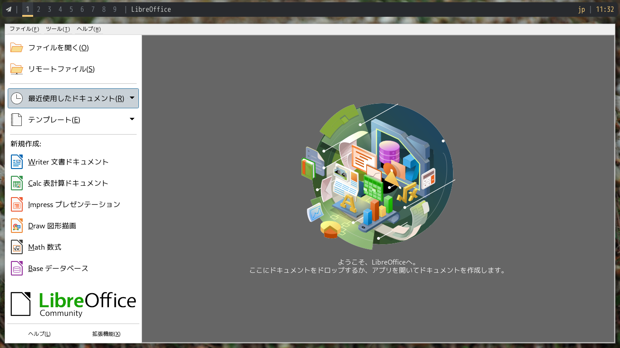This screenshot has width=620, height=348.
Task: Click the Writer document icon
Action: (x=17, y=162)
